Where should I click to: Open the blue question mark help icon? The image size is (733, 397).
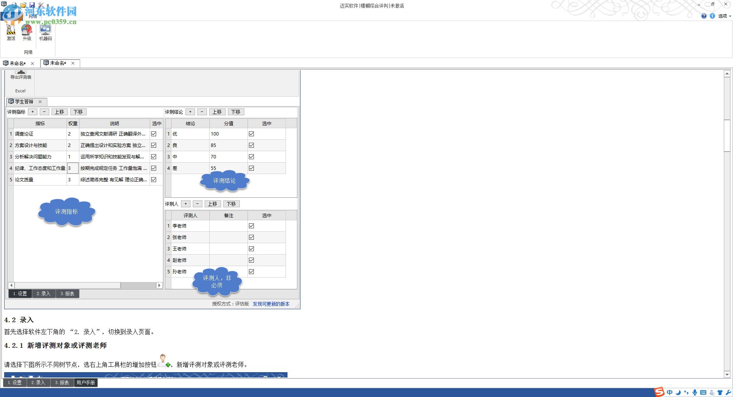click(x=704, y=16)
